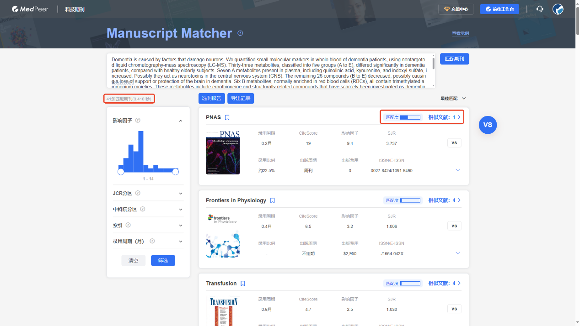The height and width of the screenshot is (326, 580).
Task: Expand PNAS journal details arrow
Action: click(458, 170)
